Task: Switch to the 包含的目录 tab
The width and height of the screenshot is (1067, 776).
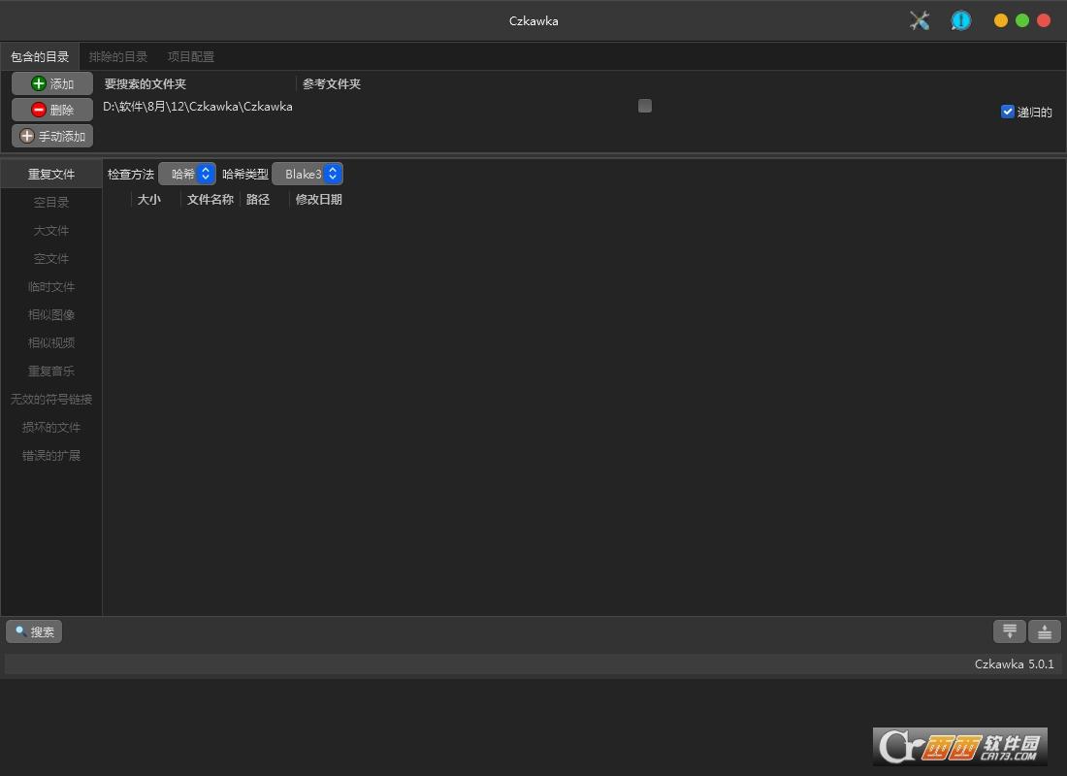Action: point(40,56)
